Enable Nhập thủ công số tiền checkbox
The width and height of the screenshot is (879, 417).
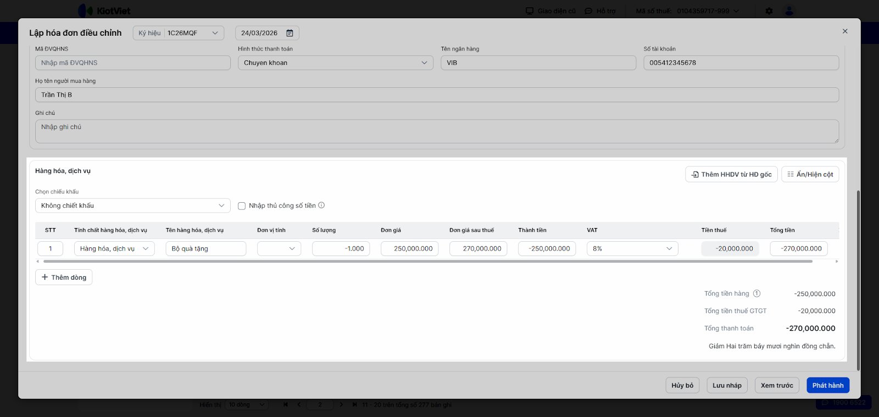242,206
